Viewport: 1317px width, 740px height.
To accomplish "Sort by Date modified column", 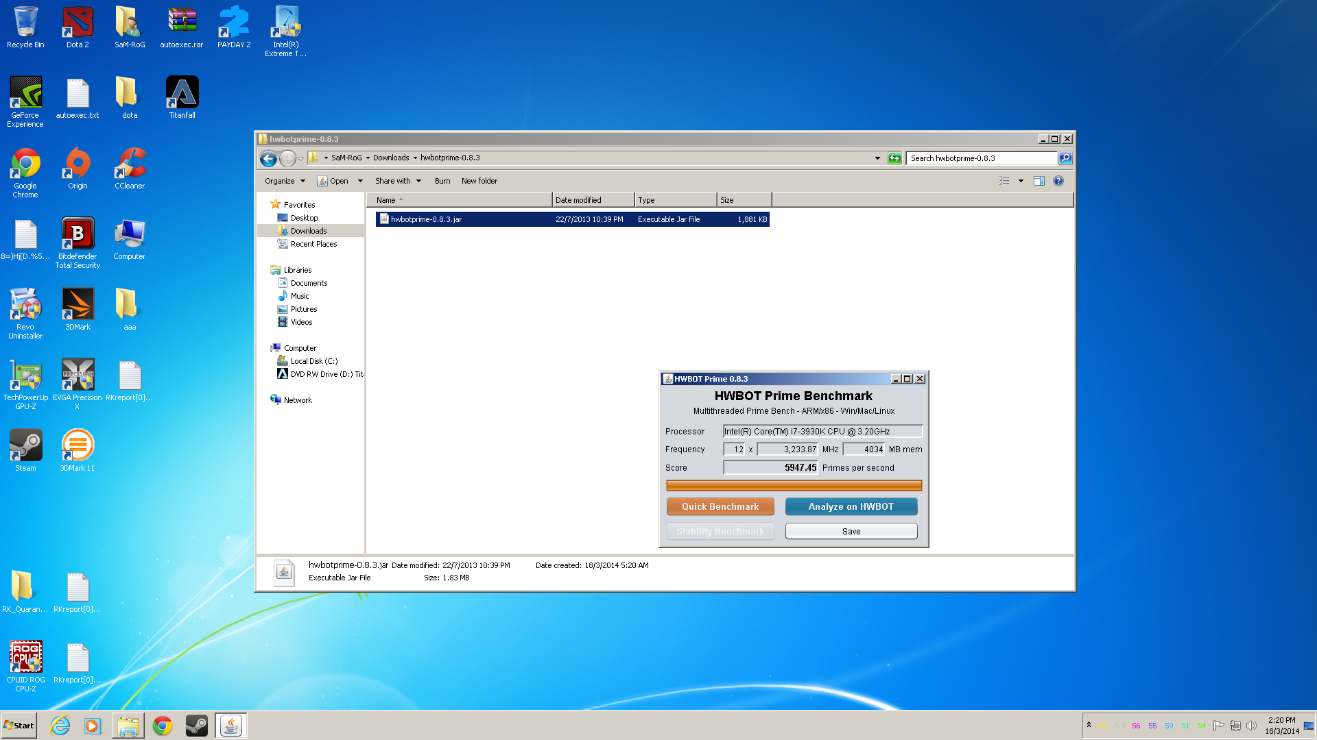I will (x=593, y=200).
